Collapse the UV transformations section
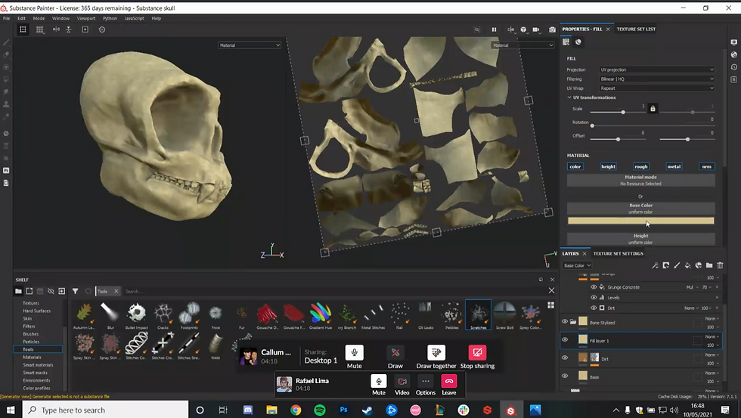This screenshot has width=741, height=418. 569,98
